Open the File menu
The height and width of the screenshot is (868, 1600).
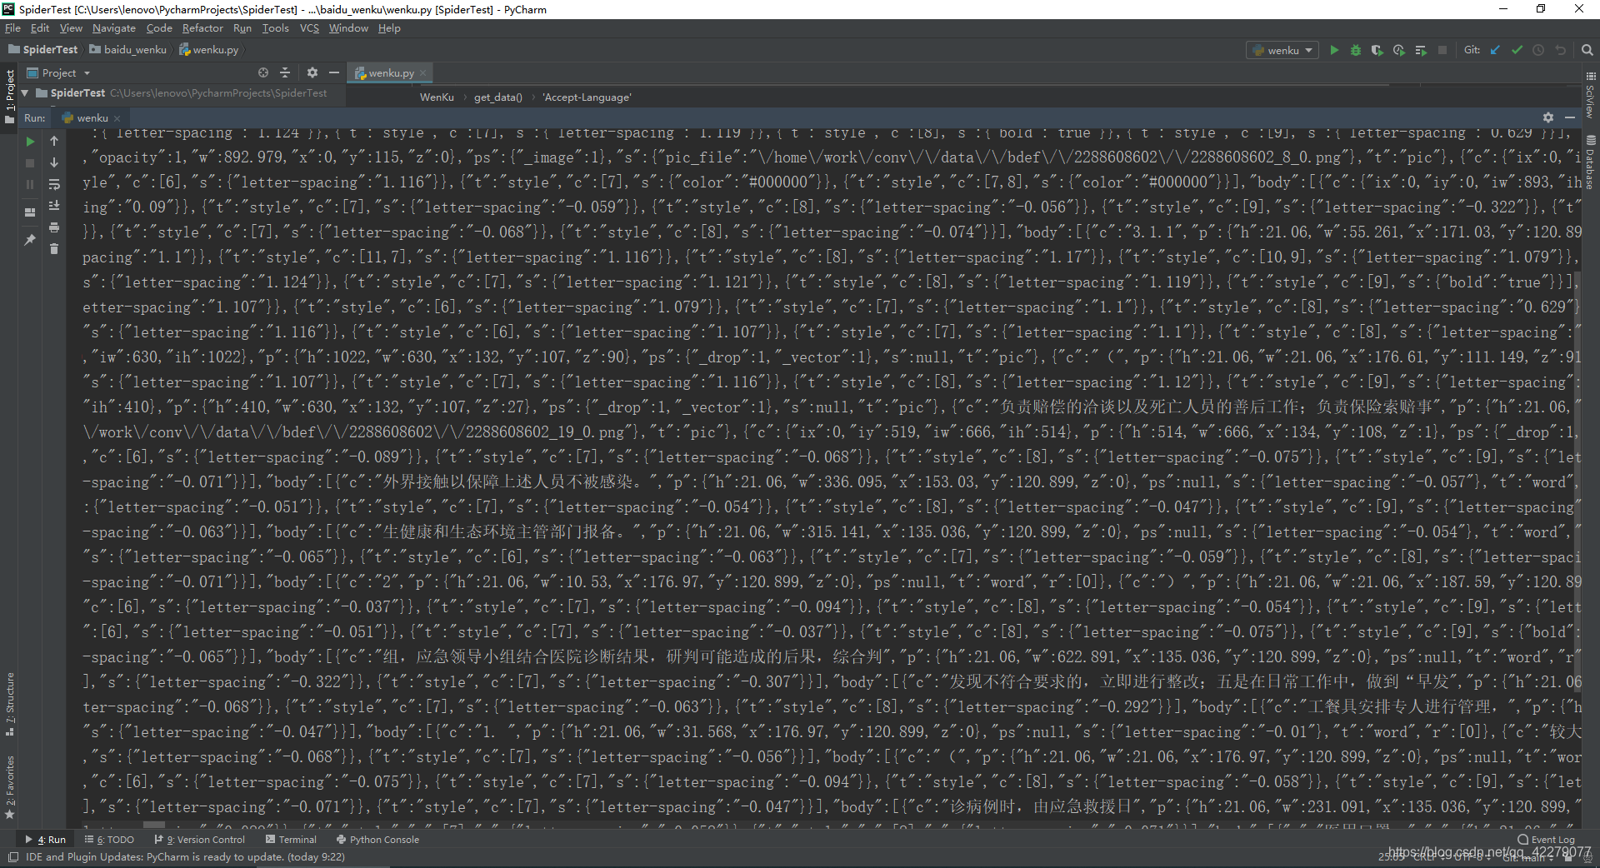[x=12, y=27]
